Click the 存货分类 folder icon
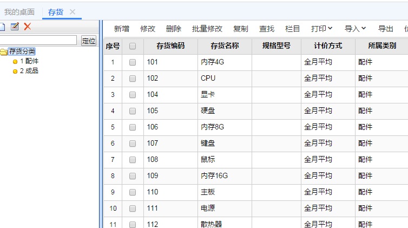This screenshot has height=228, width=408. [x=4, y=52]
